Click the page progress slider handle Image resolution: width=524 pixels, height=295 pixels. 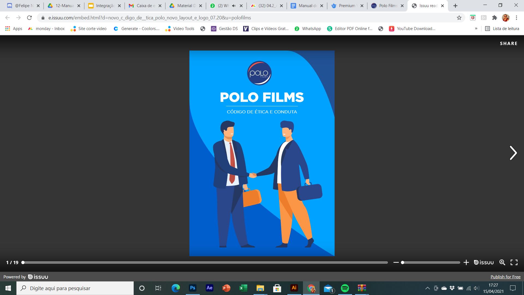[23, 262]
